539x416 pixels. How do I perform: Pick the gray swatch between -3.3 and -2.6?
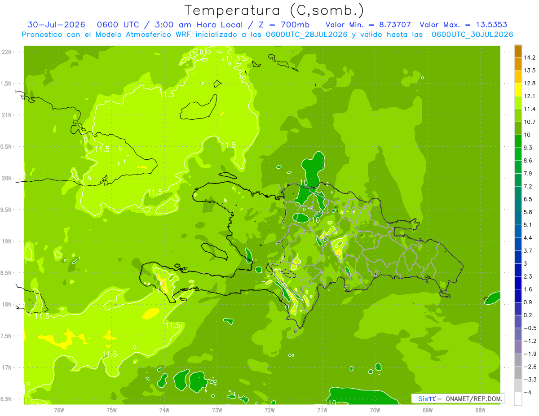(518, 373)
